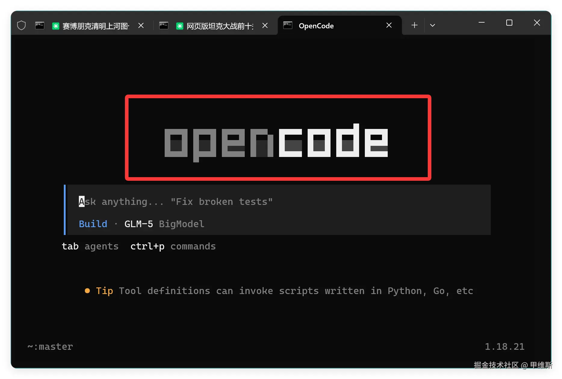Select the 赛博朋克清明上河图 terminal tab

[91, 26]
